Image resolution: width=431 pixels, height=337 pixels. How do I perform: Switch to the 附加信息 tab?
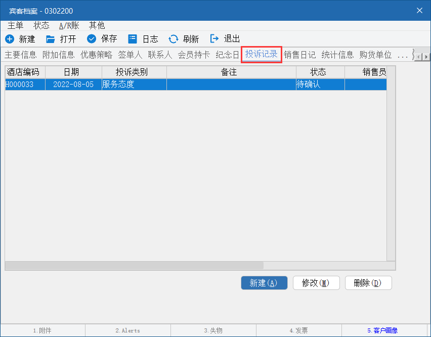(59, 55)
